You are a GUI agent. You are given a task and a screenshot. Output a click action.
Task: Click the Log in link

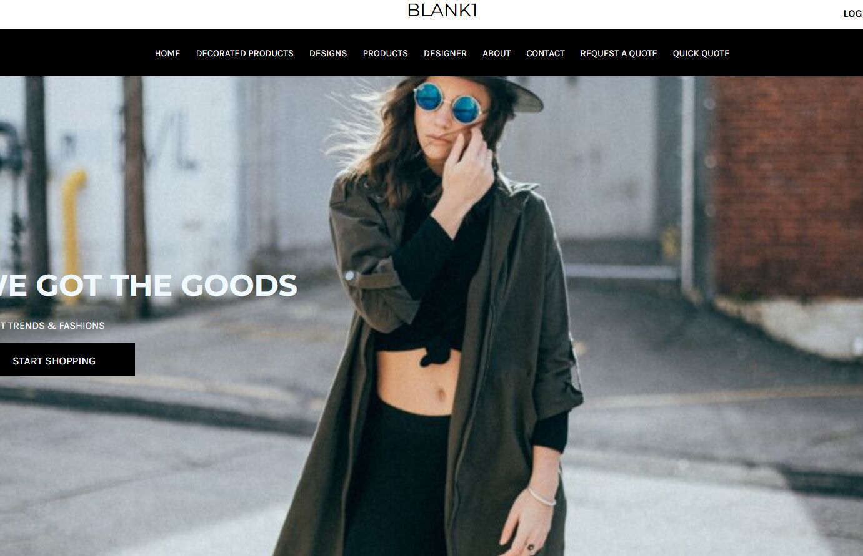click(853, 14)
